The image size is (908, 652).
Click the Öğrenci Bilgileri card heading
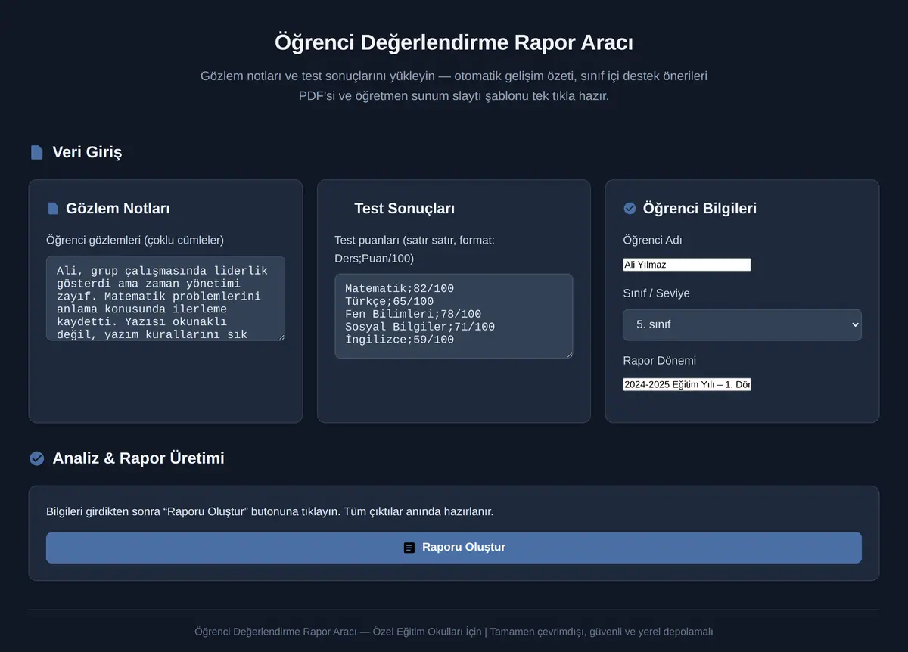[x=700, y=209]
